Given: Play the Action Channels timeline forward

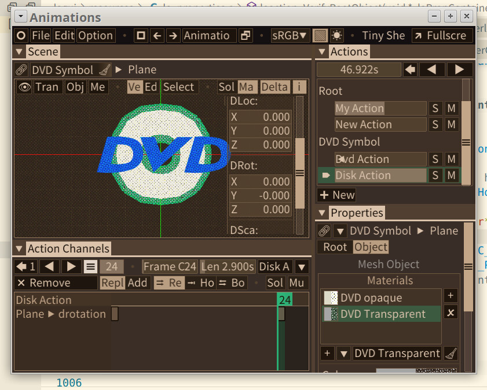Looking at the screenshot, I should tap(71, 267).
